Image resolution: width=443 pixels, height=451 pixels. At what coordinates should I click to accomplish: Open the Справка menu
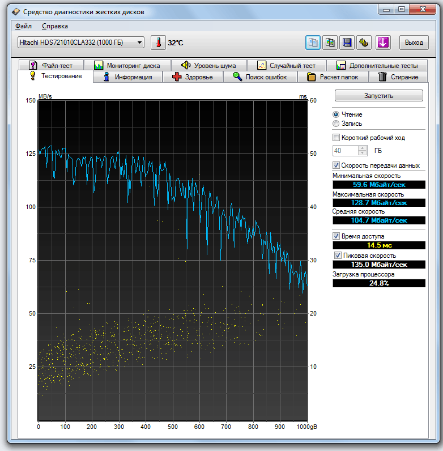55,26
